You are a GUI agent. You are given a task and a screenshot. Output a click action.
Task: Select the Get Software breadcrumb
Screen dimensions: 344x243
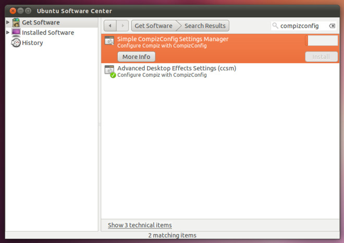[154, 26]
